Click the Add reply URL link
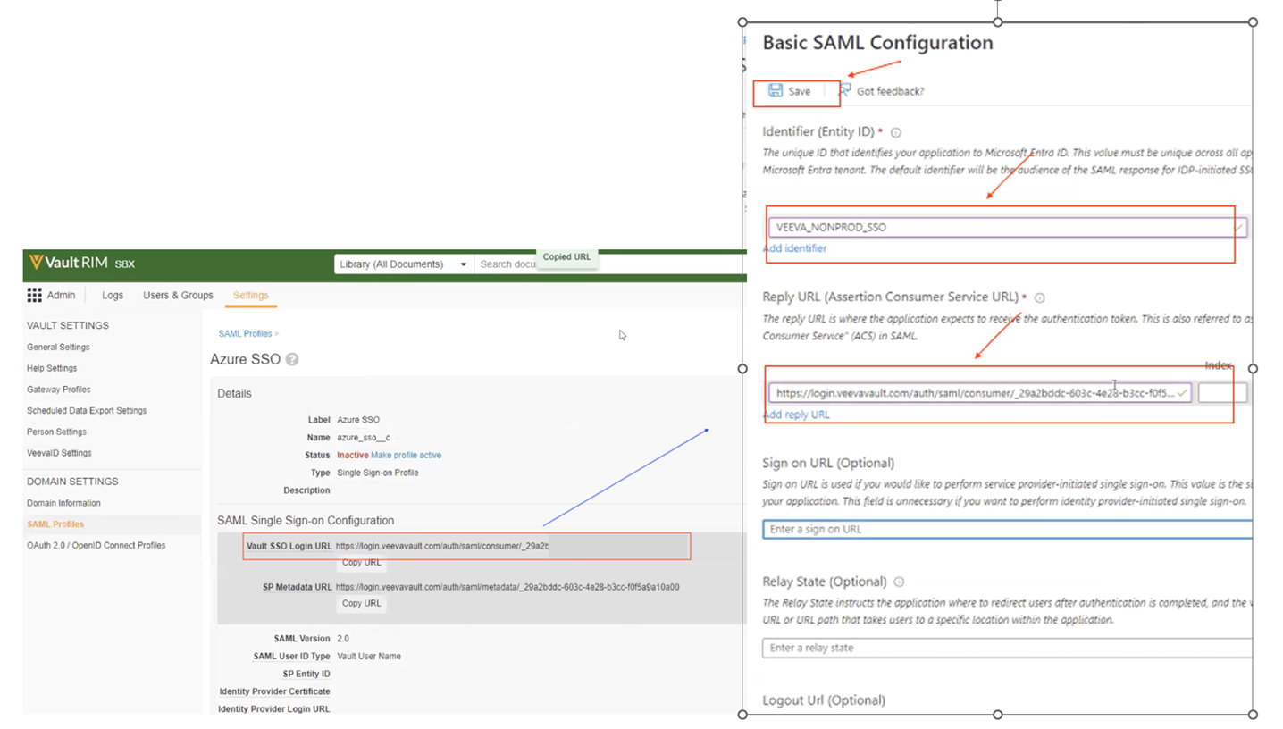The width and height of the screenshot is (1283, 729). pos(796,415)
